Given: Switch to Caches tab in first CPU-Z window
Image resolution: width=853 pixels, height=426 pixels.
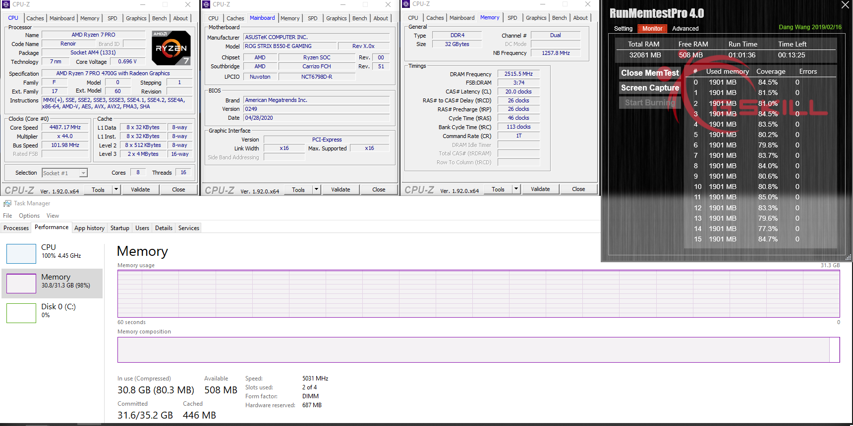Looking at the screenshot, I should (35, 18).
